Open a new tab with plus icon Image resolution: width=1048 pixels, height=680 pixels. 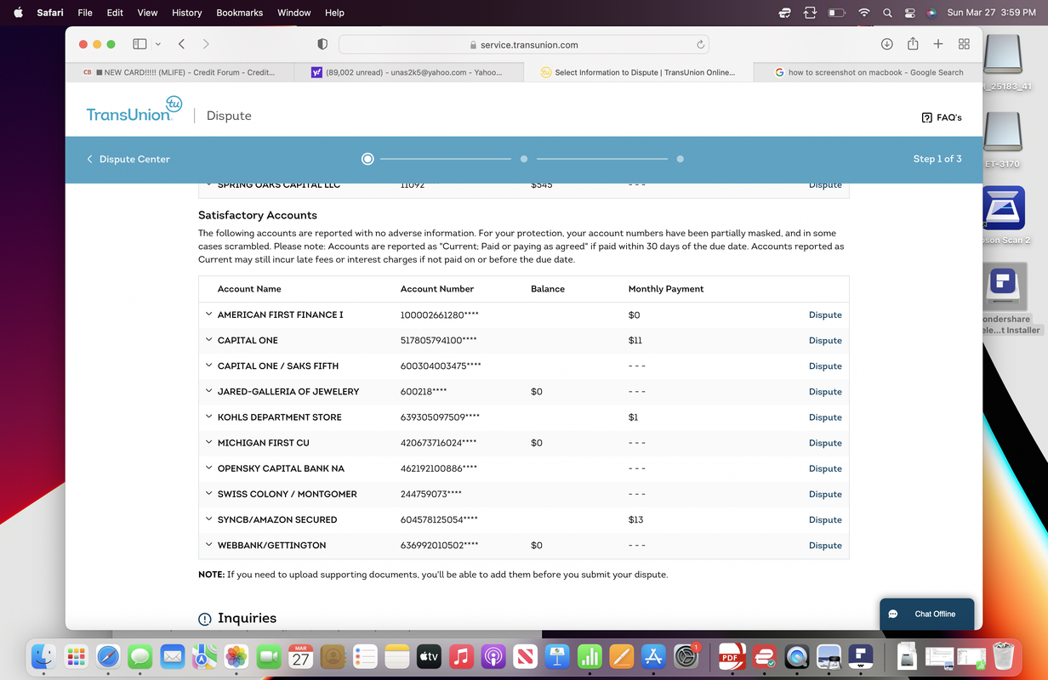[x=938, y=44]
